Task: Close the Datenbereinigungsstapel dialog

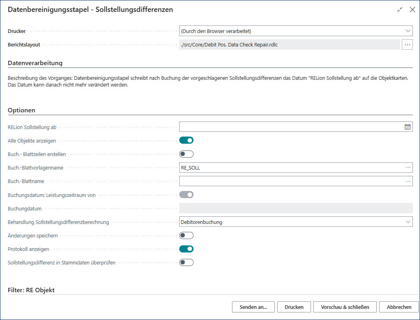Action: 412,10
